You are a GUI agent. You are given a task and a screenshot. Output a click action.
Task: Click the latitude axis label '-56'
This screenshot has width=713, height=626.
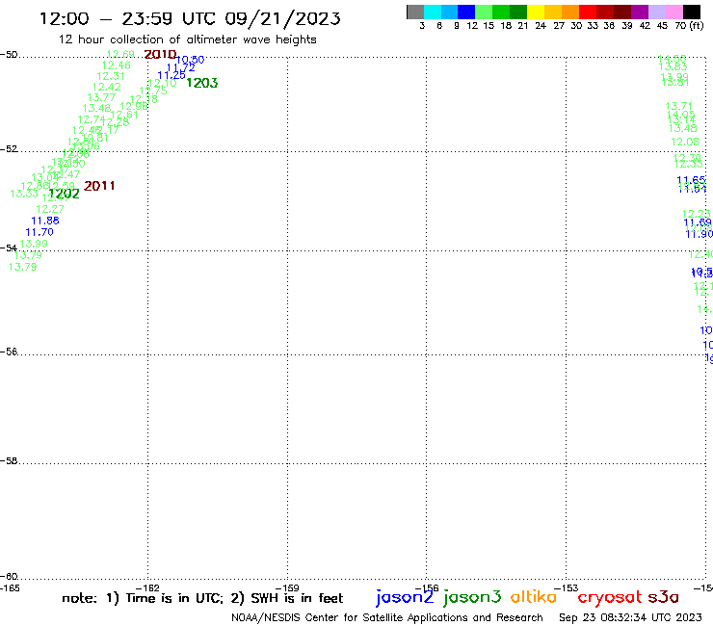tap(9, 352)
